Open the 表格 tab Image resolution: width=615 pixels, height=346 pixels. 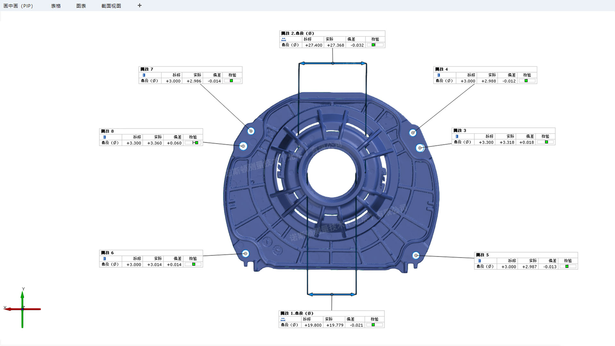point(56,6)
